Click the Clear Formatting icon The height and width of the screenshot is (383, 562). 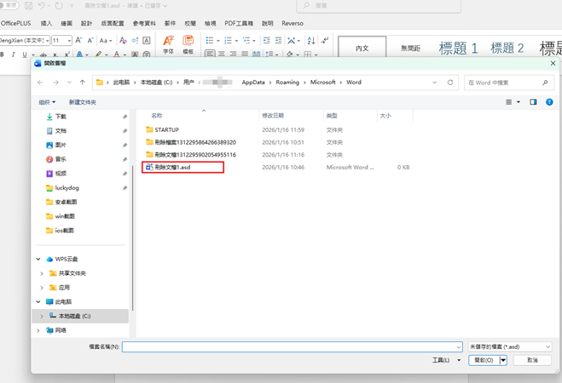123,40
